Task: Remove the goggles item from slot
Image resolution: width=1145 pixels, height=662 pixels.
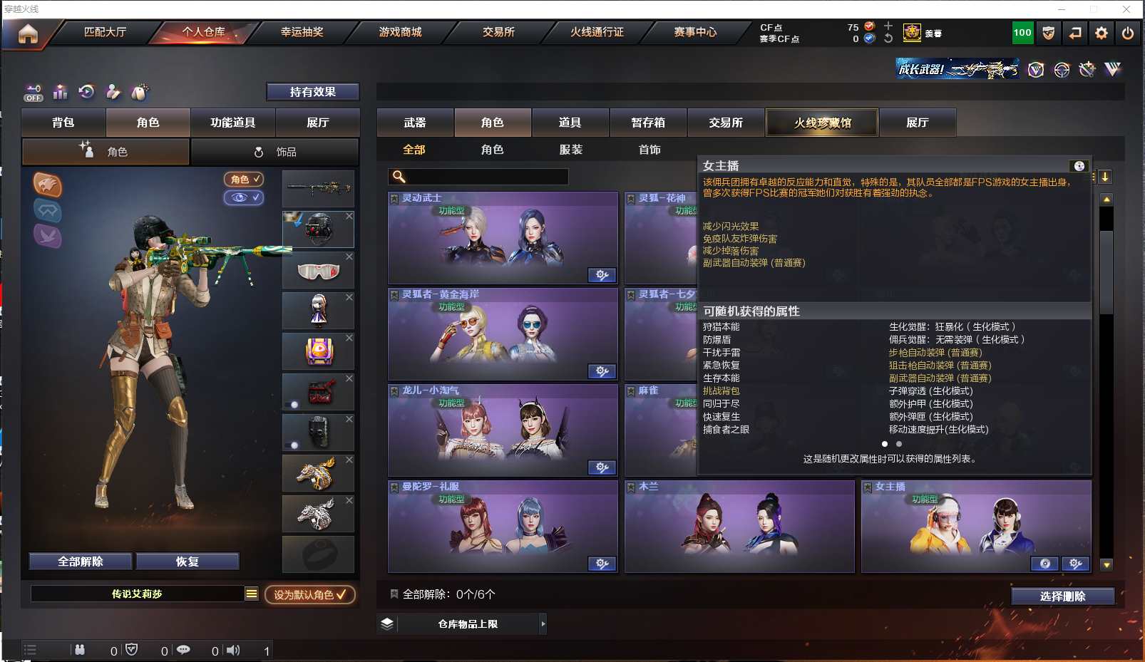Action: [x=349, y=257]
